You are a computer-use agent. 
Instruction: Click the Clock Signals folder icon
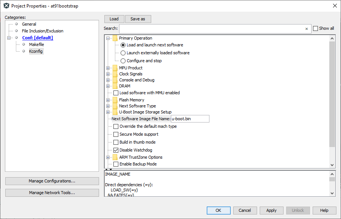[x=115, y=74]
